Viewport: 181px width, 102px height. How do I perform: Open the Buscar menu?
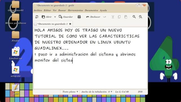coord(62,10)
